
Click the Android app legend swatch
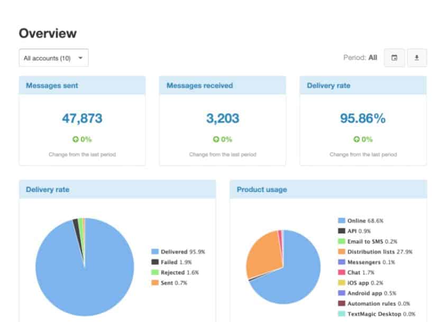click(x=342, y=293)
